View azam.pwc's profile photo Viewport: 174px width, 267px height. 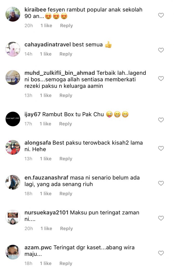pos(13,252)
